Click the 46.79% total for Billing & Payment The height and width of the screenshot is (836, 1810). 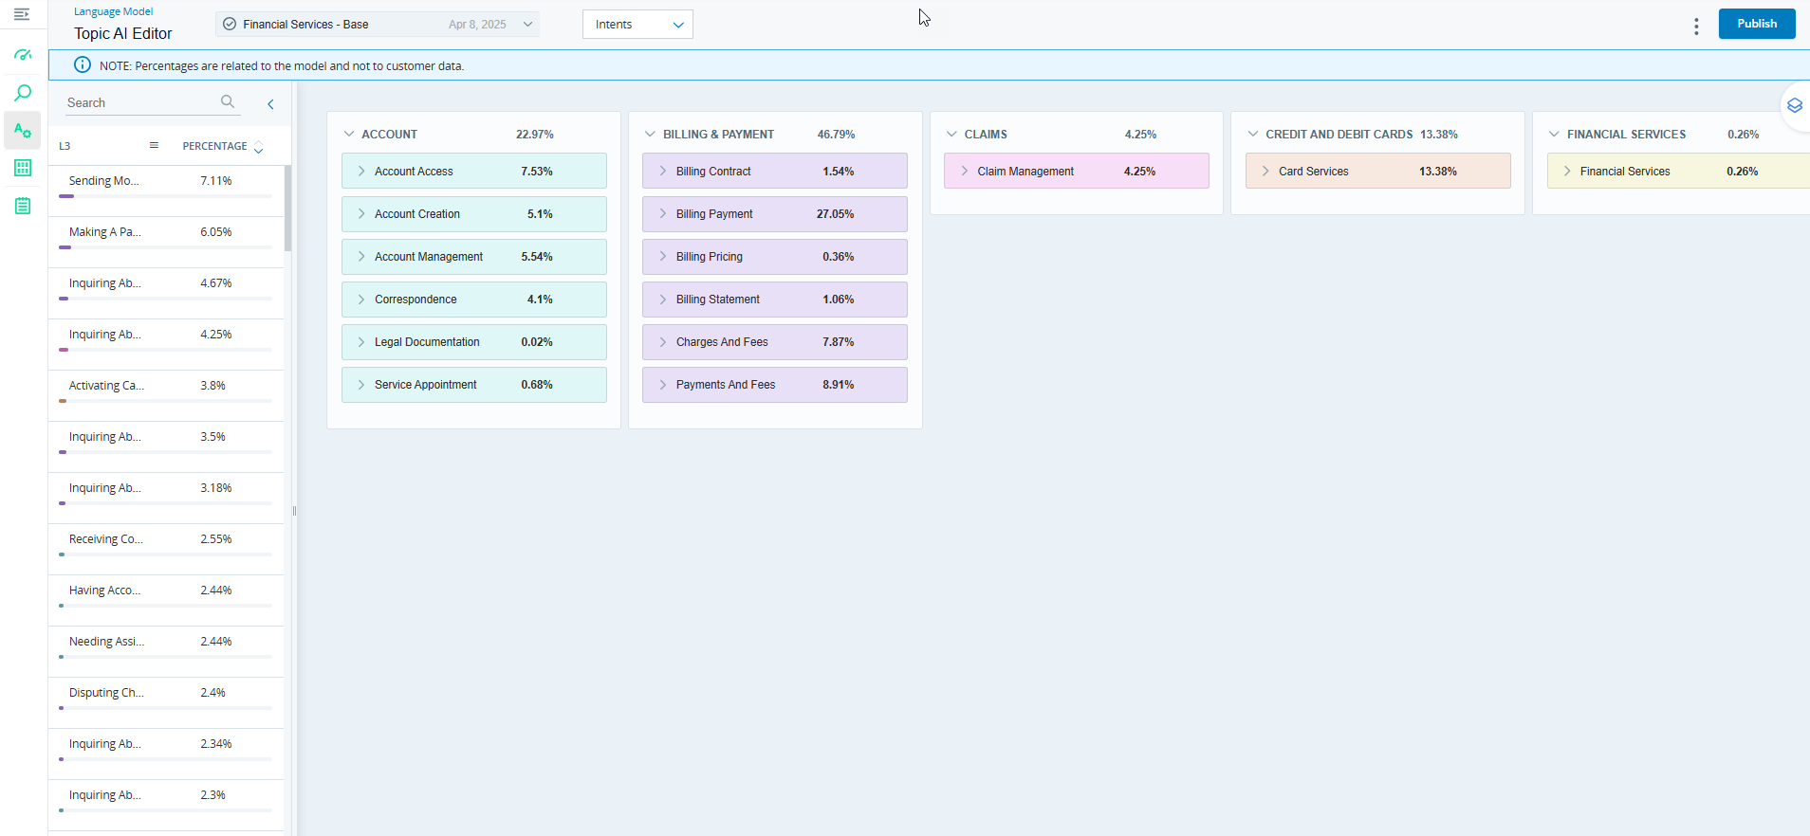click(836, 135)
